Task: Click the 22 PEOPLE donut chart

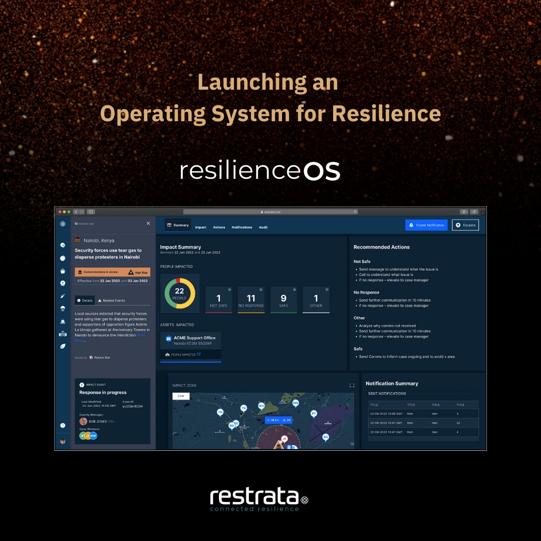Action: pyautogui.click(x=180, y=293)
